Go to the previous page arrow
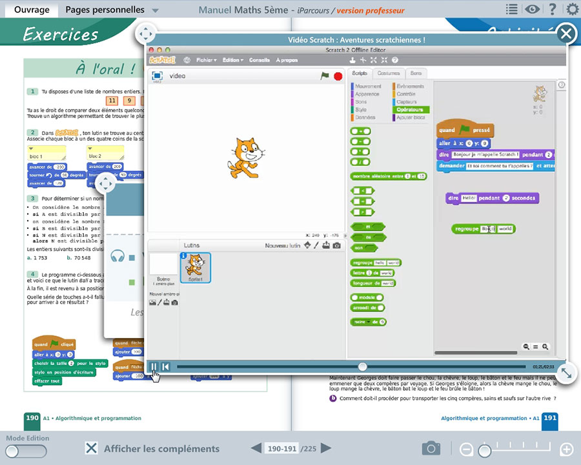This screenshot has height=465, width=581. pyautogui.click(x=256, y=448)
